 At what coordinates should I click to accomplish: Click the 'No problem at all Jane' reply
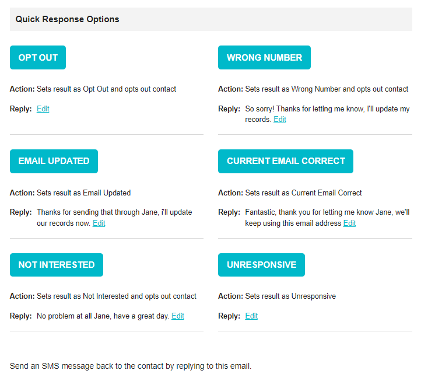click(103, 316)
